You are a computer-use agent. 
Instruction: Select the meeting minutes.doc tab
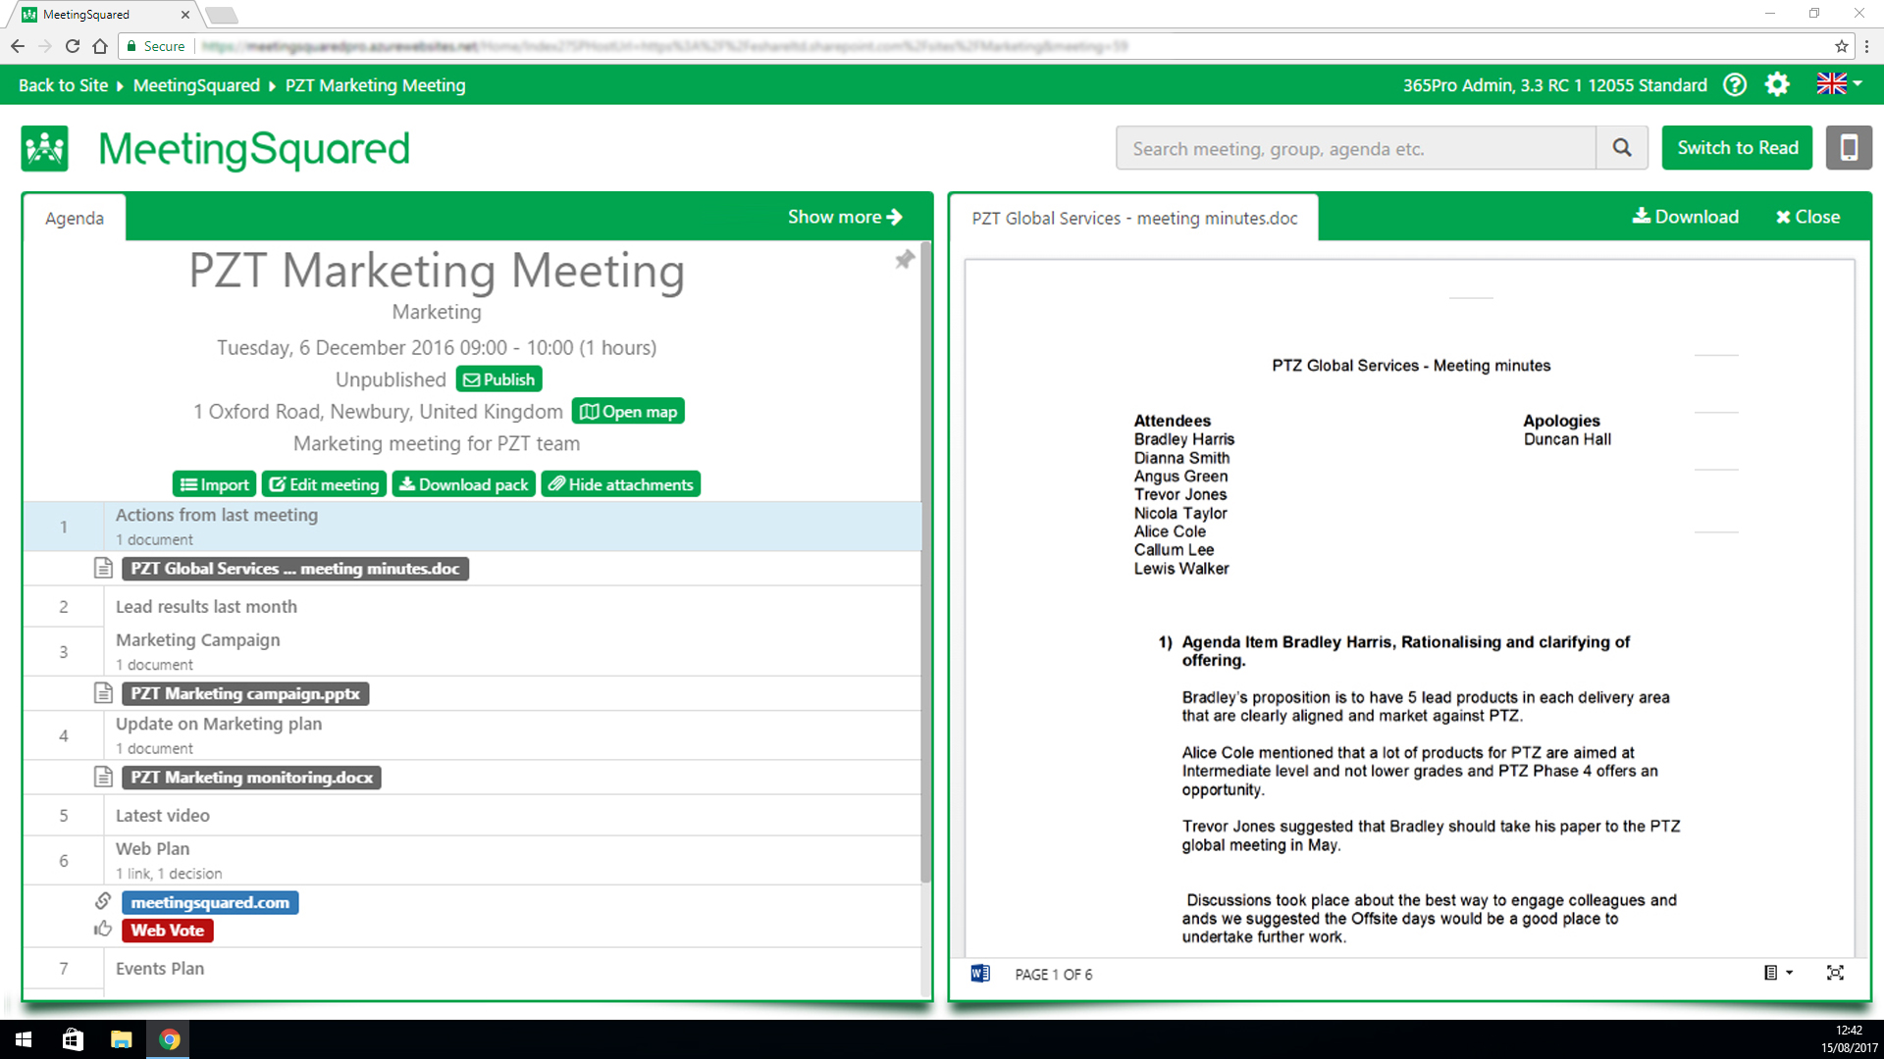point(1134,218)
